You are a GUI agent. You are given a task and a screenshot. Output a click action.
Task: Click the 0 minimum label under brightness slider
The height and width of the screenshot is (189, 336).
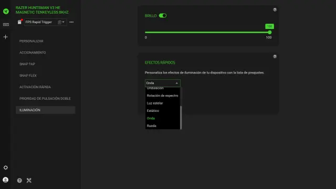146,37
